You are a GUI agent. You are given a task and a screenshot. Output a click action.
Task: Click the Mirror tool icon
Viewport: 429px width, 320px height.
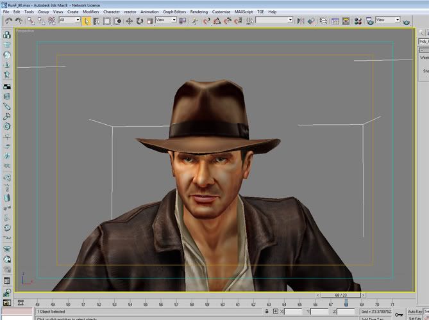click(x=301, y=21)
